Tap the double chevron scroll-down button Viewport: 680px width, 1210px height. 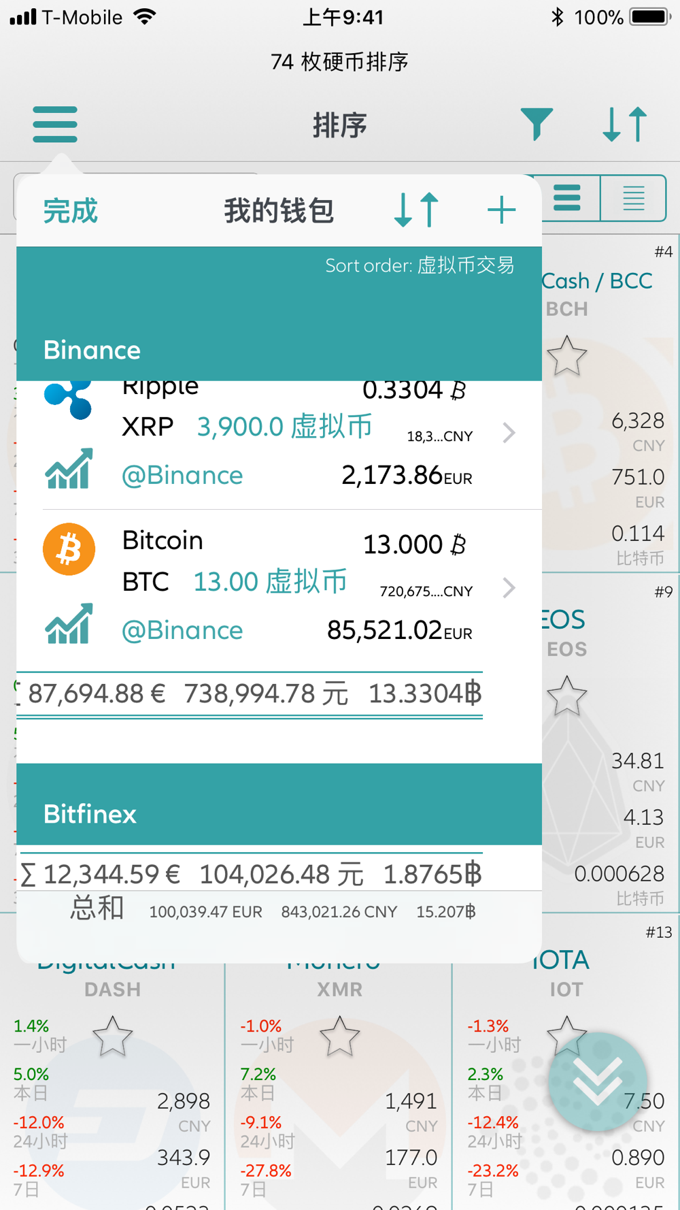(598, 1081)
